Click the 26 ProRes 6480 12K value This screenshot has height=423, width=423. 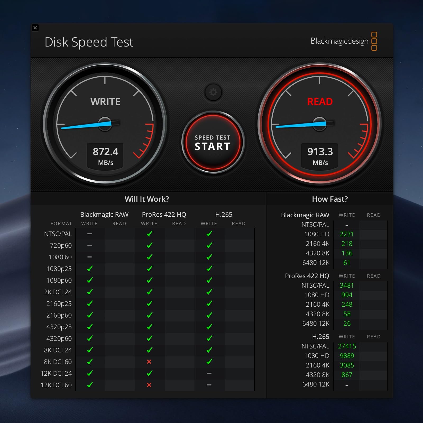[x=347, y=324]
